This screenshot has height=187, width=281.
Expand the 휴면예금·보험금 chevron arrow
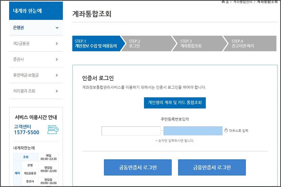tap(57, 75)
